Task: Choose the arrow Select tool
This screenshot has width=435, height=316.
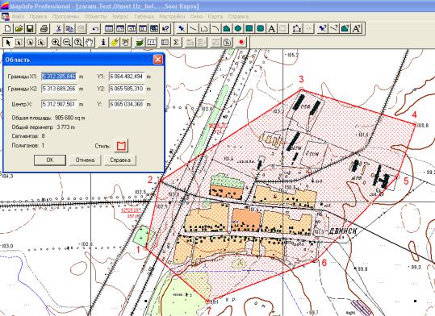Action: coord(8,43)
